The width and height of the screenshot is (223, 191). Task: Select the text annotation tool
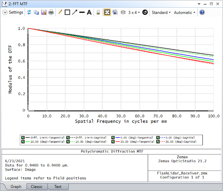[89, 12]
